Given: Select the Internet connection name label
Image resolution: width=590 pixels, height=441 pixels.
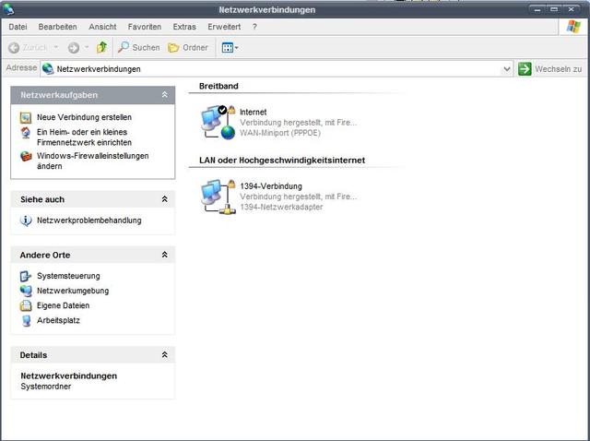Looking at the screenshot, I should (254, 112).
